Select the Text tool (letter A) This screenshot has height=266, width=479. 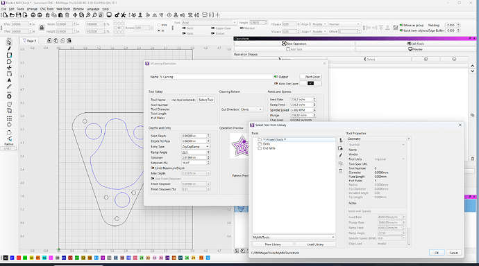[x=9, y=80]
